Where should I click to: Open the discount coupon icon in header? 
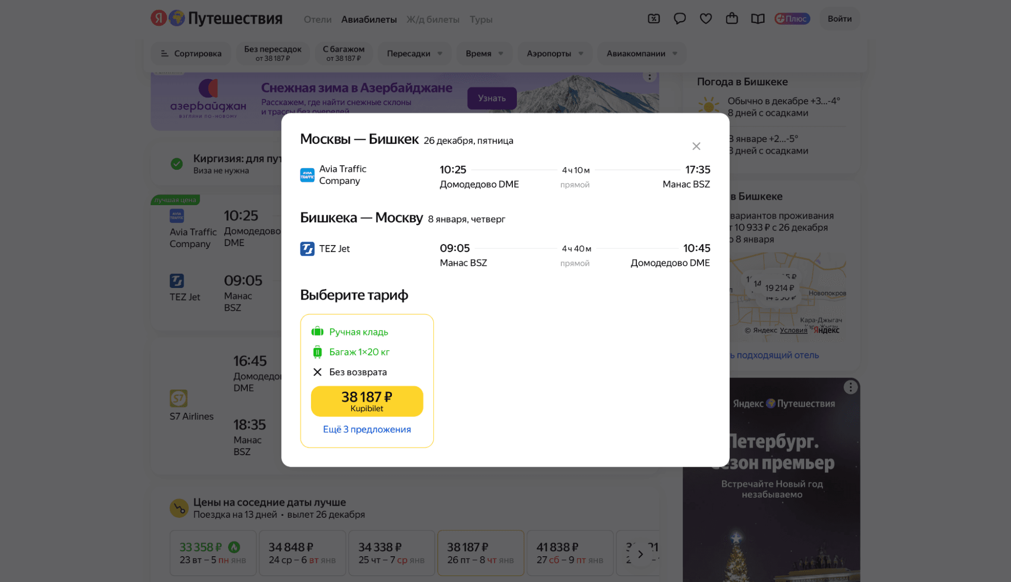coord(653,19)
